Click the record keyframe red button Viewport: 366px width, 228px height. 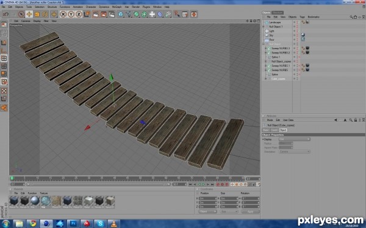tap(218, 184)
